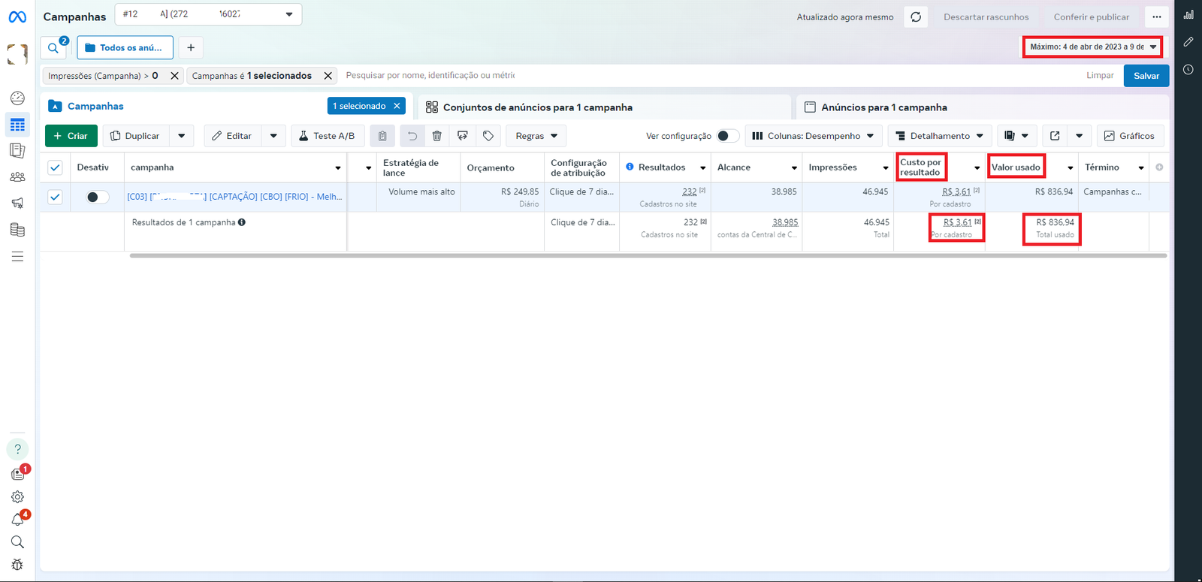Click the undo arrow icon
Screen dimensions: 1202x582
tap(412, 136)
